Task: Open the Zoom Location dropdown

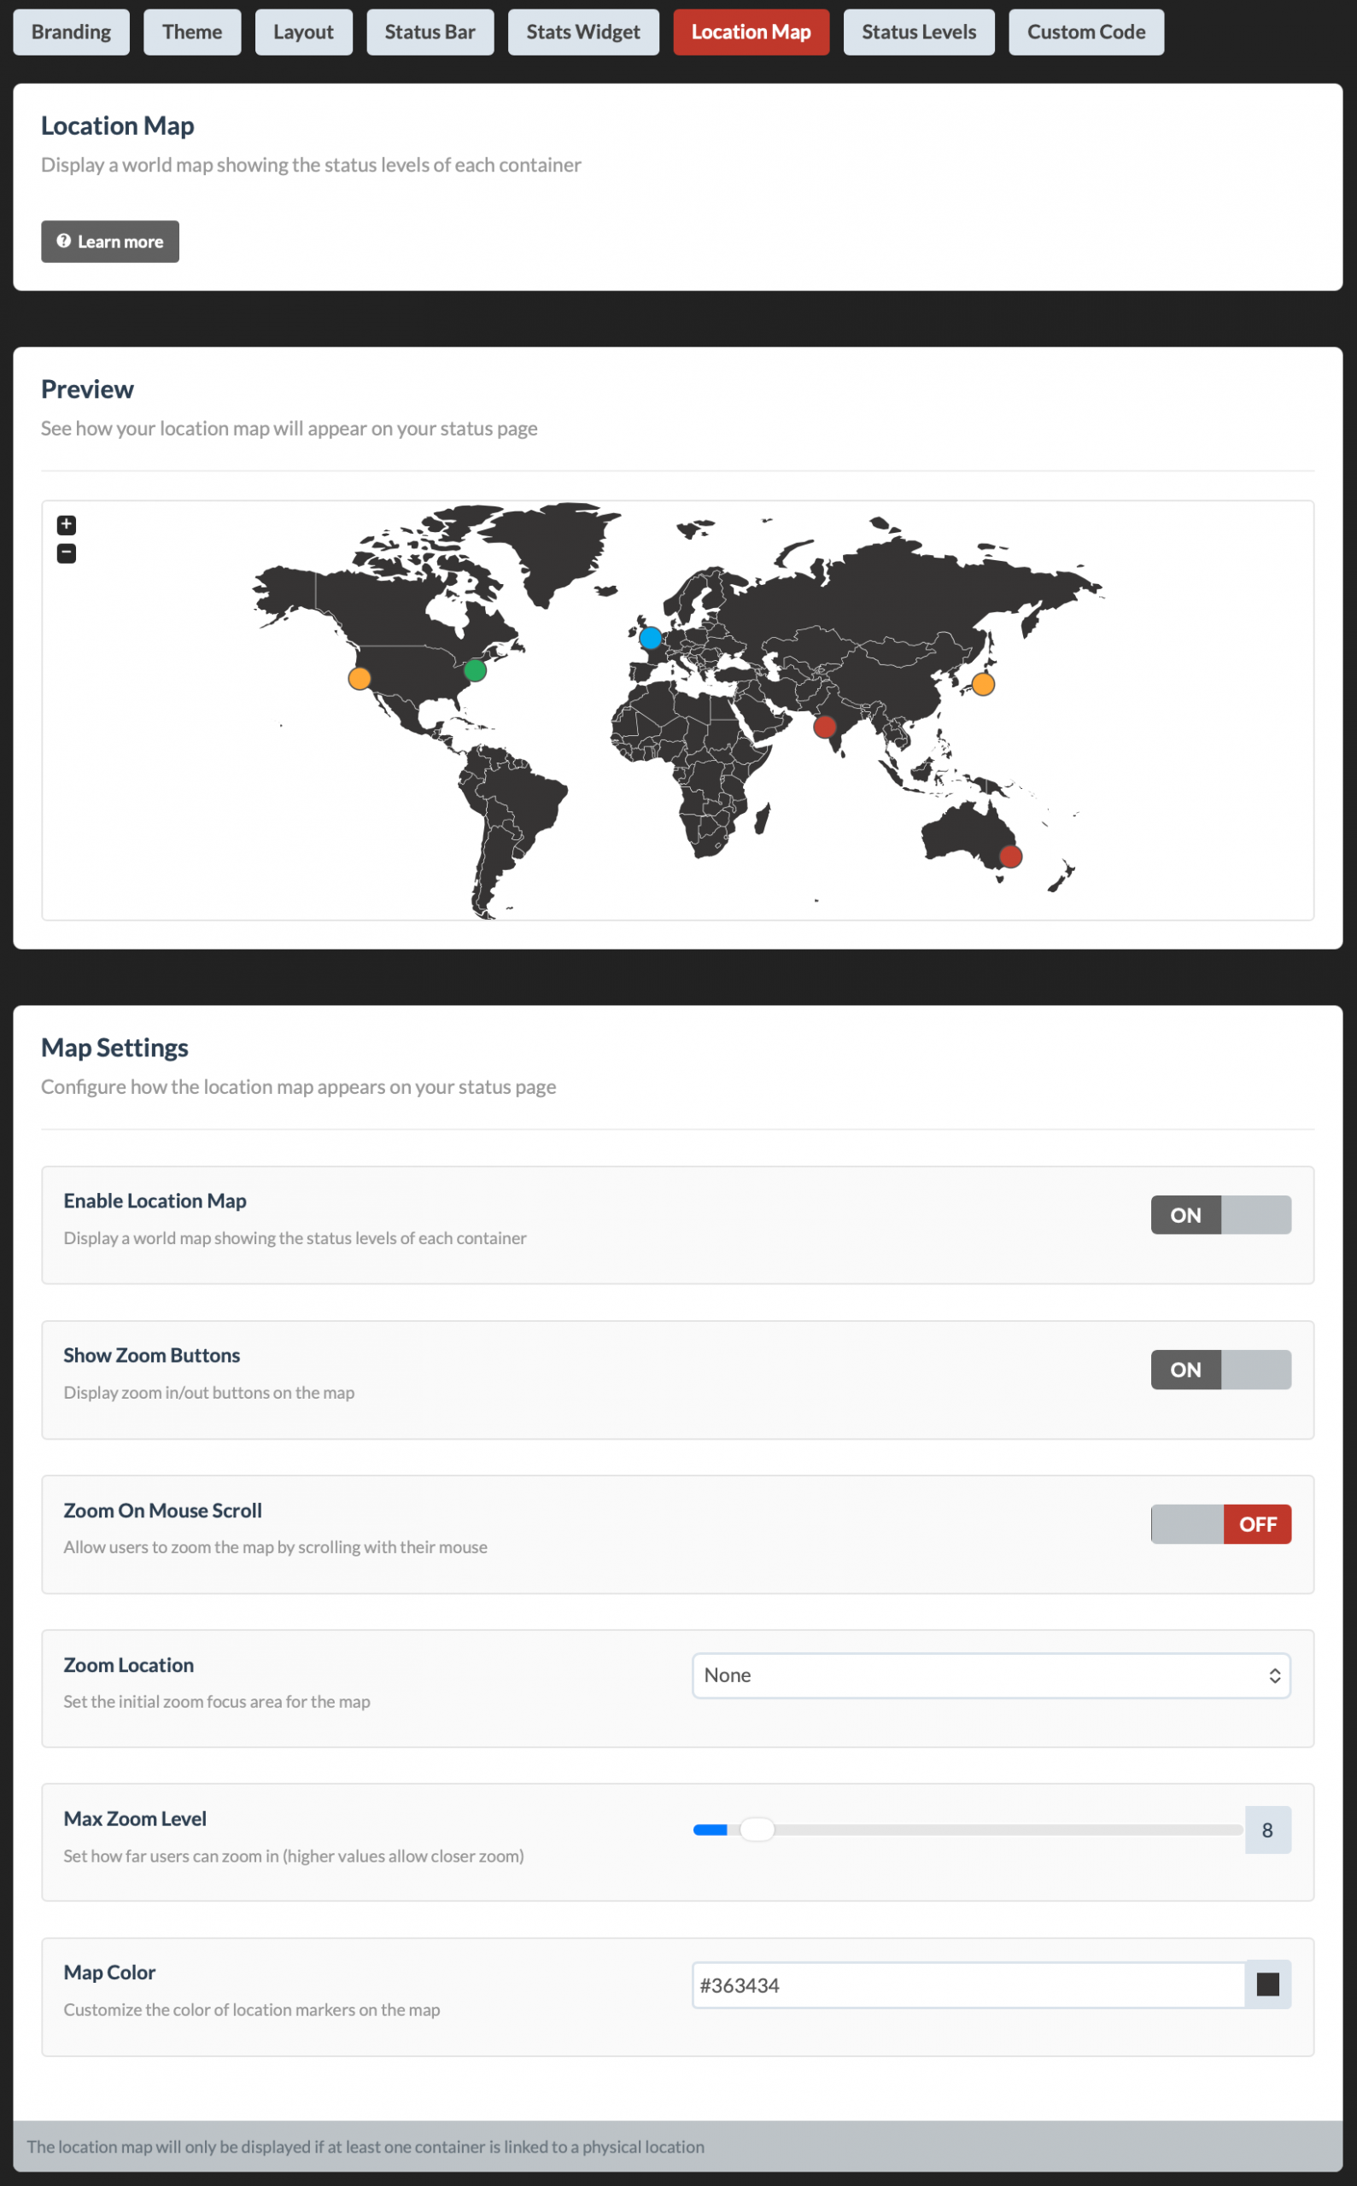Action: [990, 1675]
